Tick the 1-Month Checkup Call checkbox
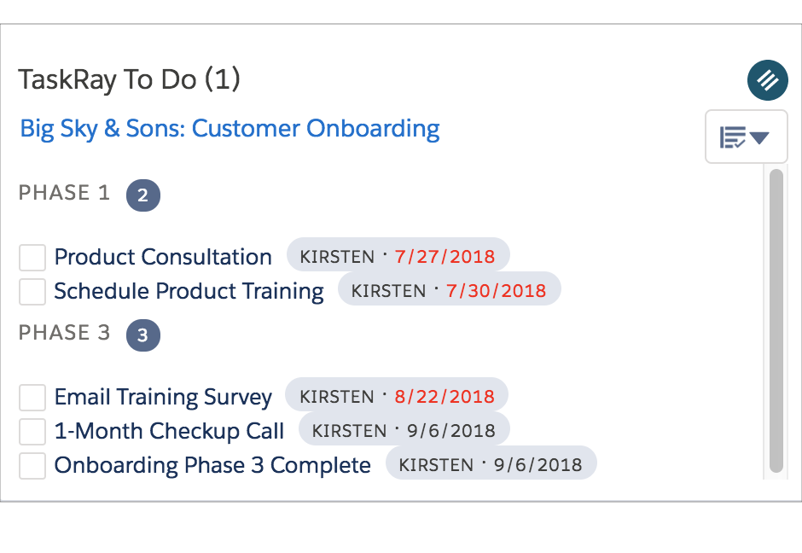This screenshot has height=553, width=802. (32, 431)
